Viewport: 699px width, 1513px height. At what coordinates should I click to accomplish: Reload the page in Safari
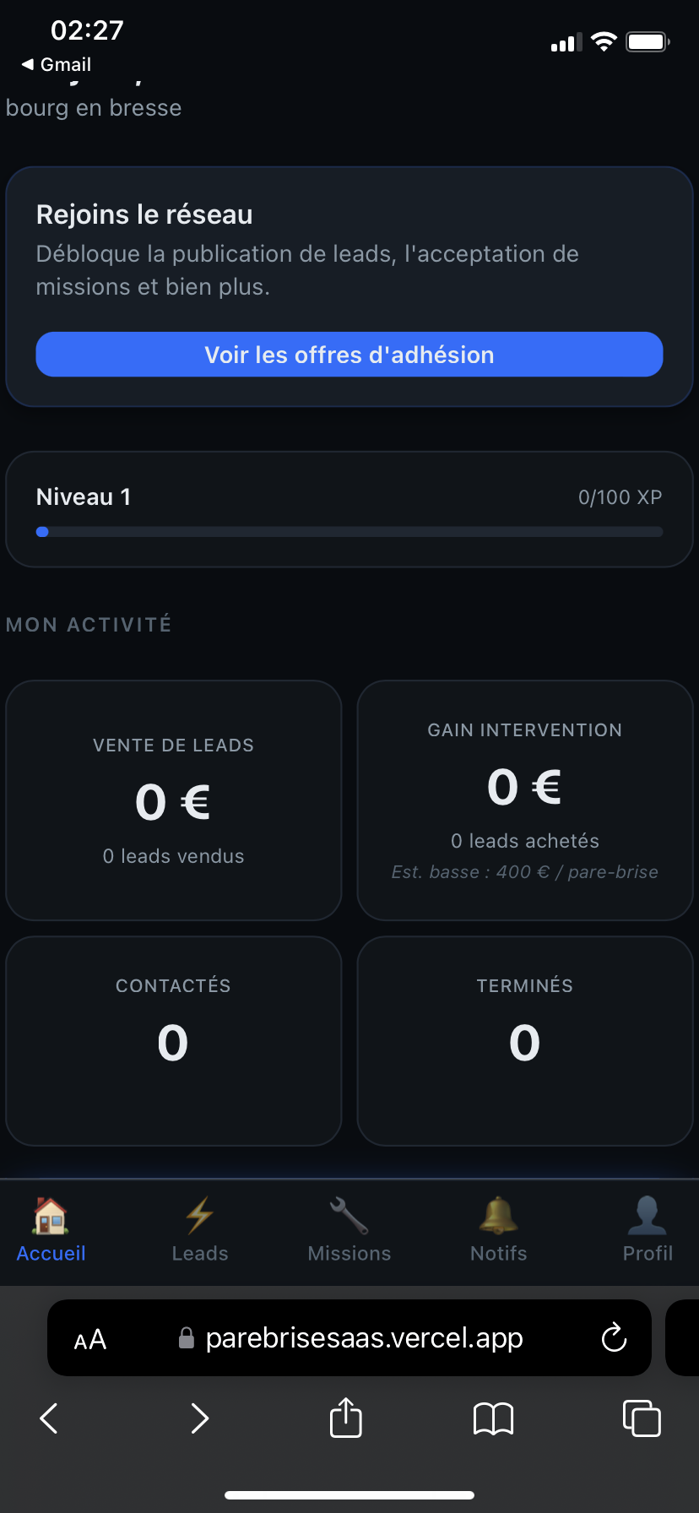[614, 1337]
